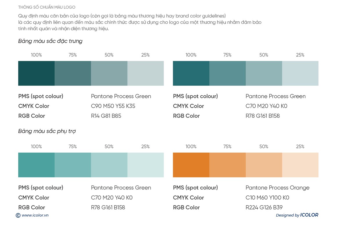Image resolution: width=337 pixels, height=227 pixels.
Task: Pick the 75% orange swatch
Action: (227, 165)
